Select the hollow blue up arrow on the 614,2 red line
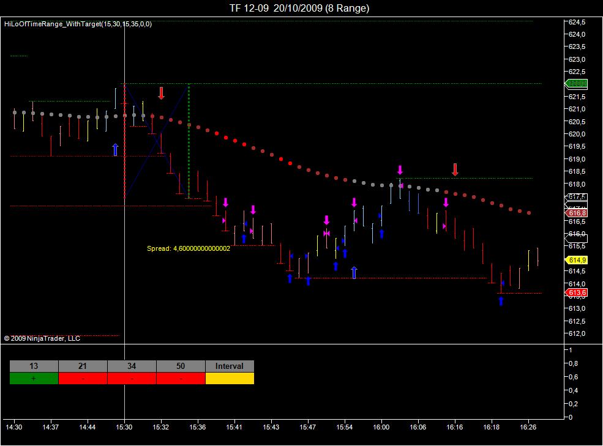The image size is (603, 446). (354, 273)
